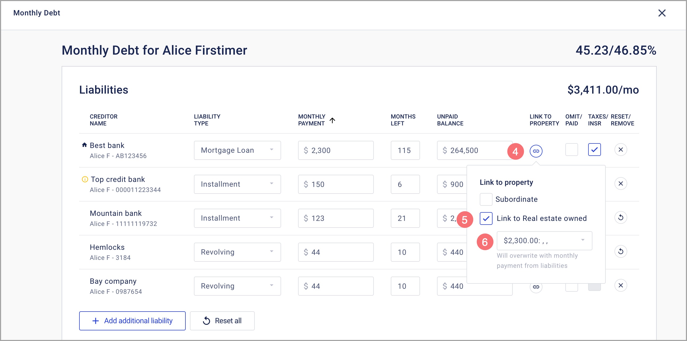
Task: Click Mountain bank monthly payment field
Action: click(336, 218)
